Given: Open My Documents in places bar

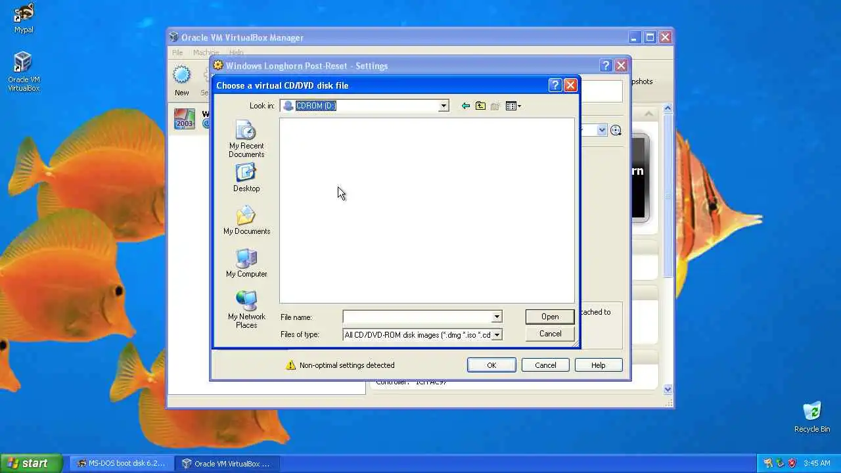Looking at the screenshot, I should tap(246, 220).
